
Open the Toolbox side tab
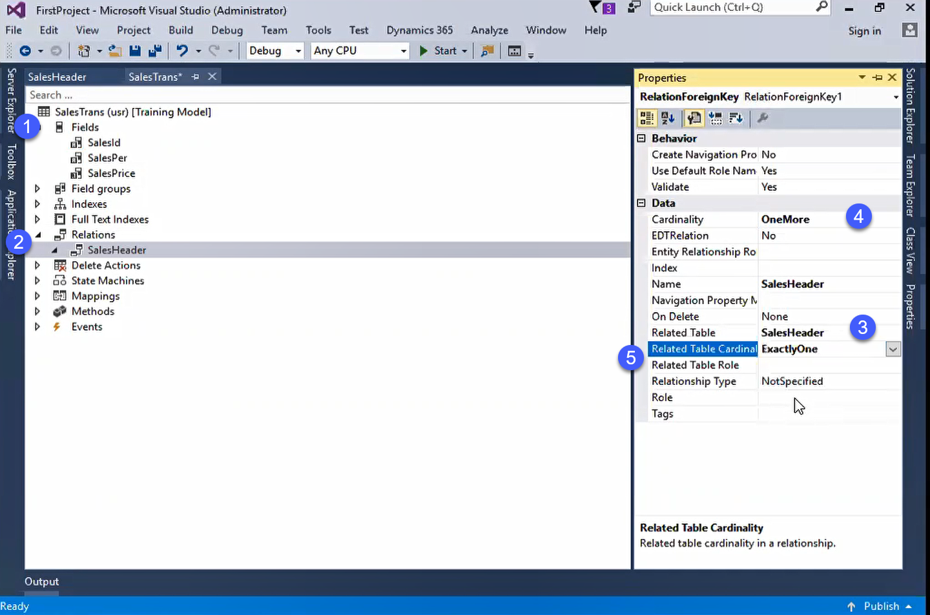pyautogui.click(x=11, y=162)
